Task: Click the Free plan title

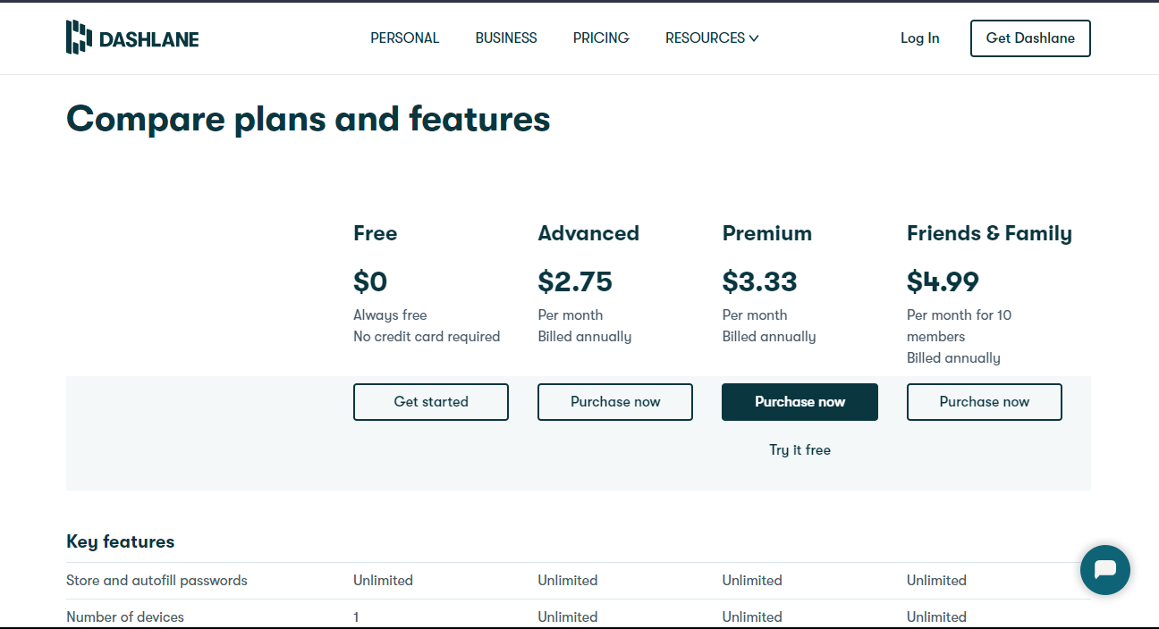Action: (375, 233)
